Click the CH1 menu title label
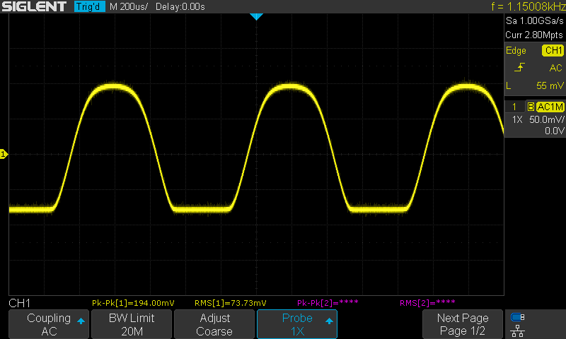The width and height of the screenshot is (566, 339). click(x=20, y=303)
